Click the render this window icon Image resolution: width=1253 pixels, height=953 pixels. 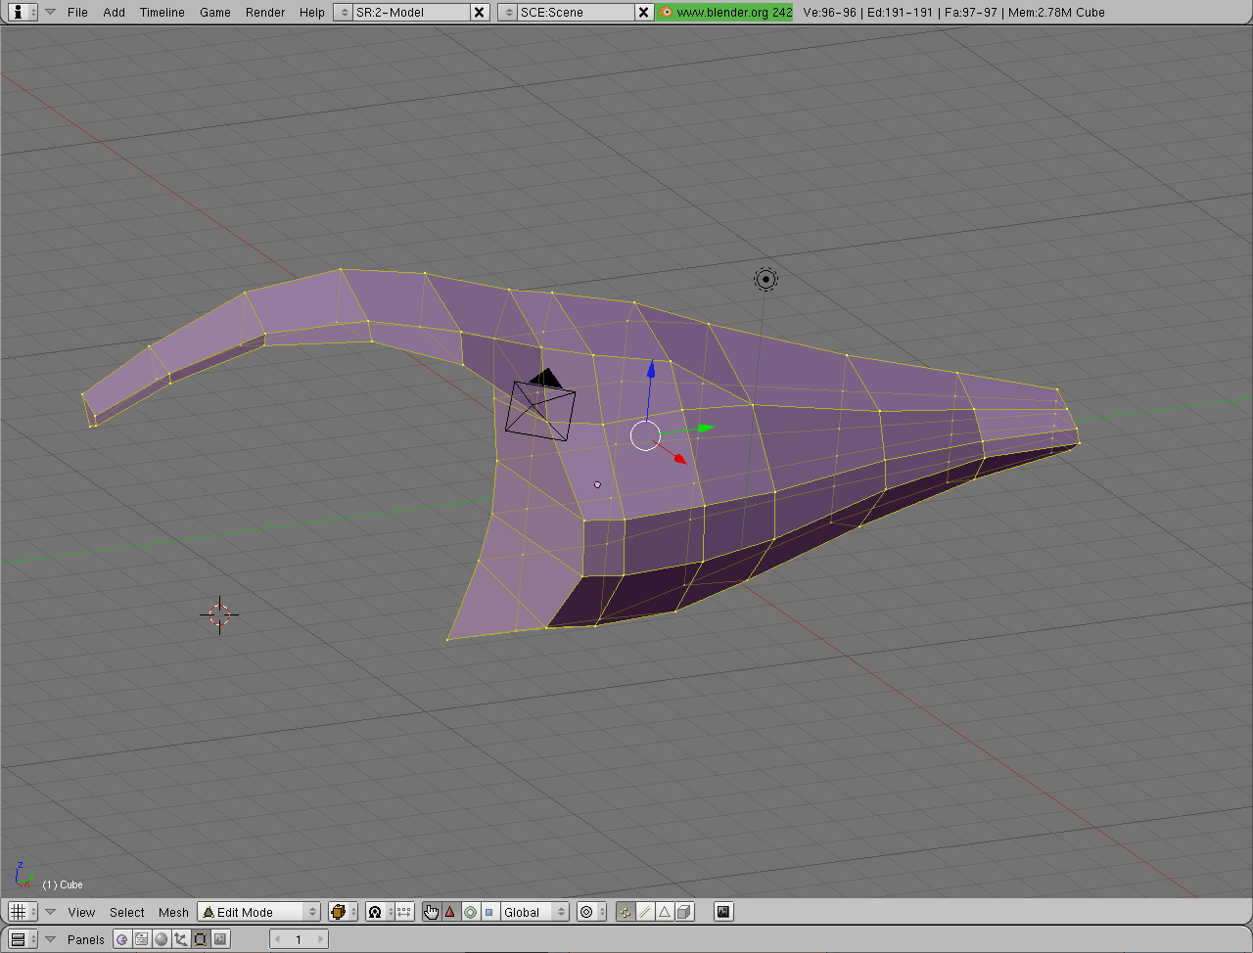(x=723, y=912)
